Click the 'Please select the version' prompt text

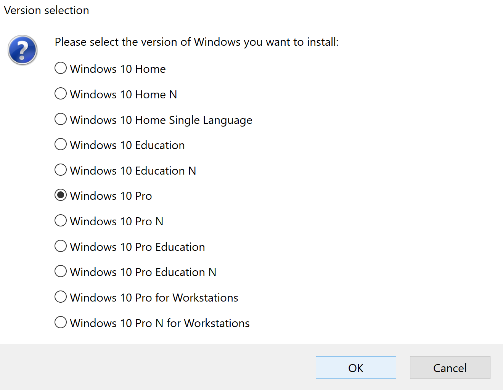(196, 42)
